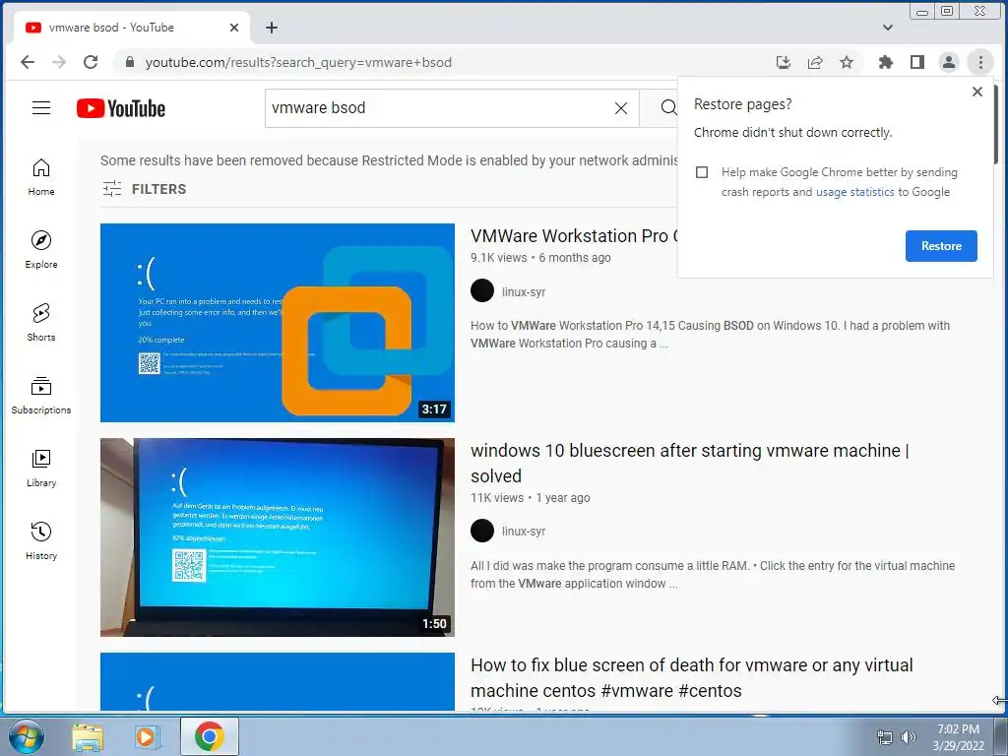Open the YouTube hamburger guide menu
This screenshot has height=756, width=1008.
(x=41, y=108)
